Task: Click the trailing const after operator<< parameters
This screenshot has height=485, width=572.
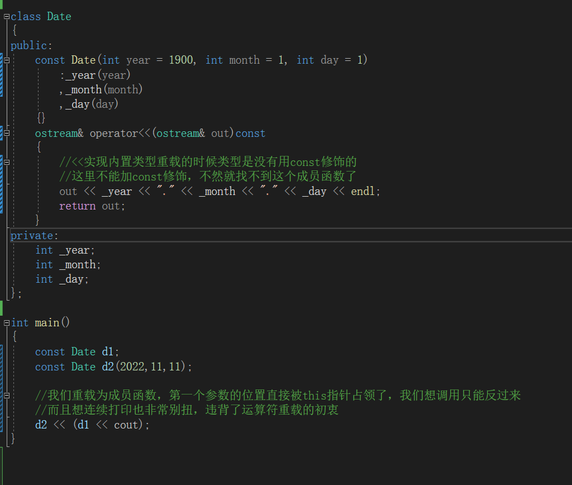Action: (x=250, y=133)
